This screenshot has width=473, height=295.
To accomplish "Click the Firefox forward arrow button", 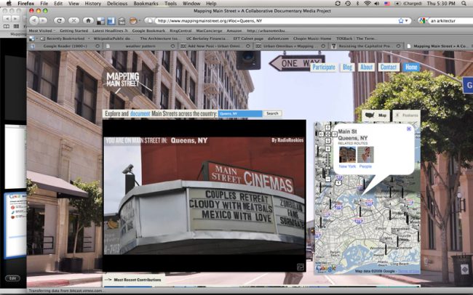I will click(44, 20).
